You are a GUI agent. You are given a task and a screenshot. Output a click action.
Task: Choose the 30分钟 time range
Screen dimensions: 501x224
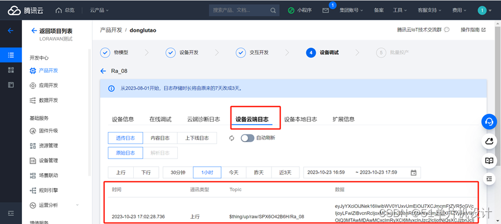178,172
